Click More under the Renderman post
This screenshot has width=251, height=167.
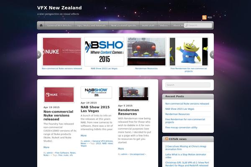pyautogui.click(x=121, y=149)
